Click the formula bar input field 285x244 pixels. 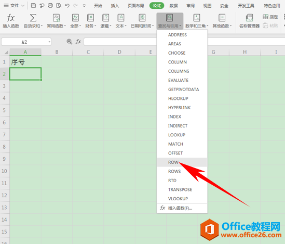[120, 42]
